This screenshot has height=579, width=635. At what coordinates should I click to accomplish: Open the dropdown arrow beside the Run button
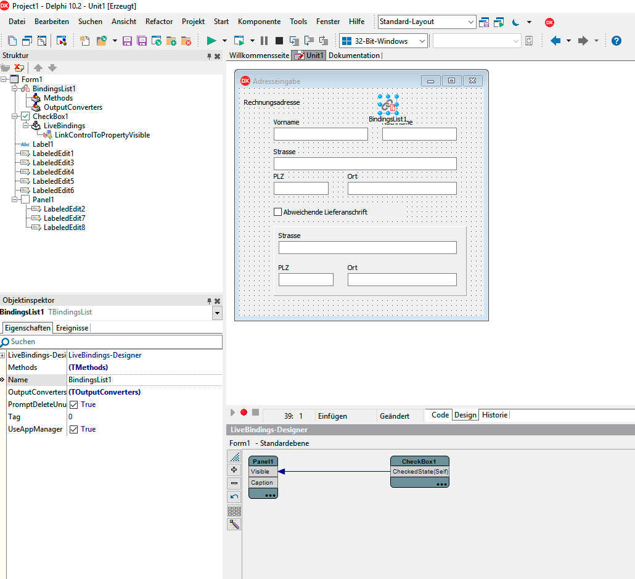click(x=224, y=41)
